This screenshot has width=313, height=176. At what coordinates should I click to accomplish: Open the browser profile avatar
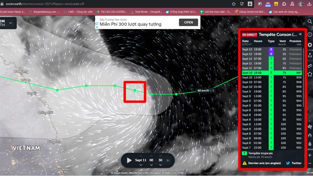[300, 4]
